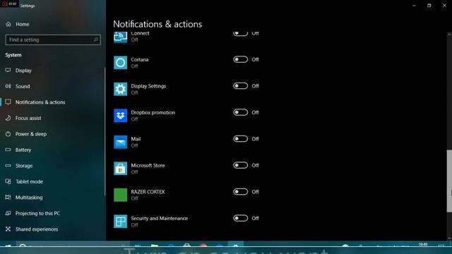Click the Sound speaker icon
The width and height of the screenshot is (452, 254).
[x=8, y=86]
